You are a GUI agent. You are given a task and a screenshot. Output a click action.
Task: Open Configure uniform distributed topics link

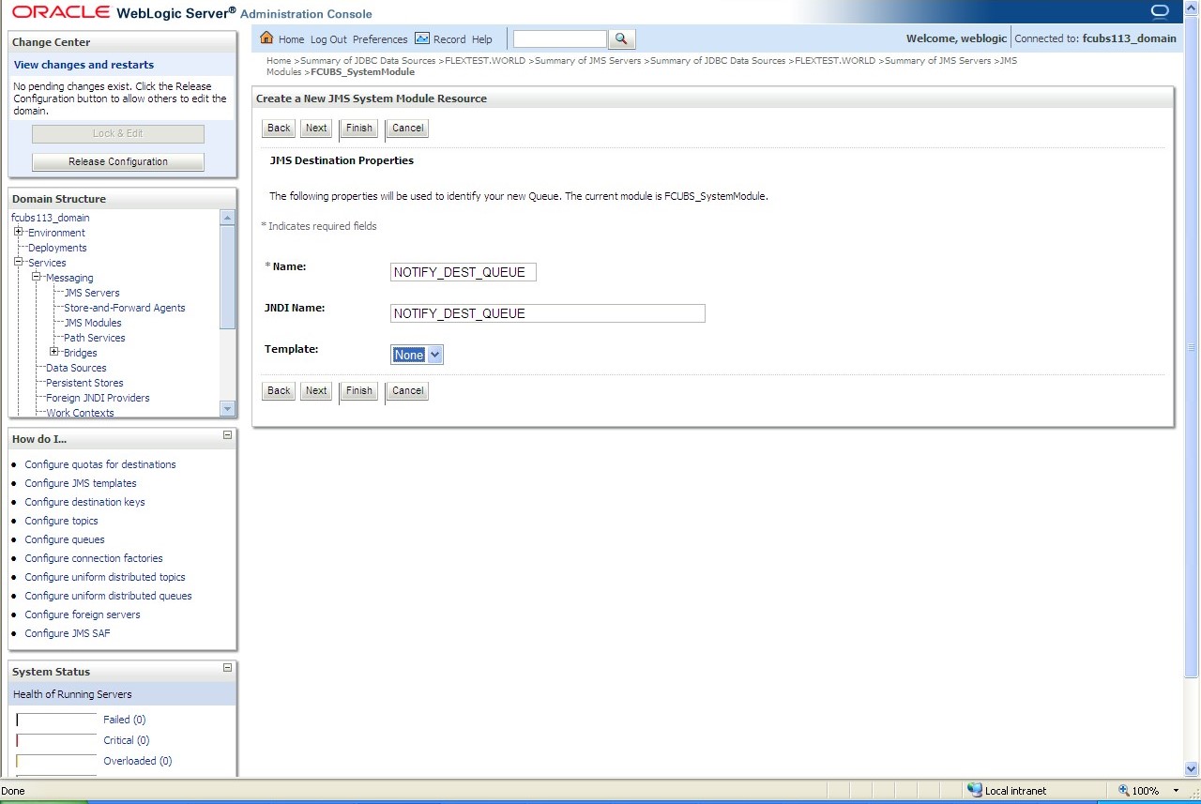105,577
